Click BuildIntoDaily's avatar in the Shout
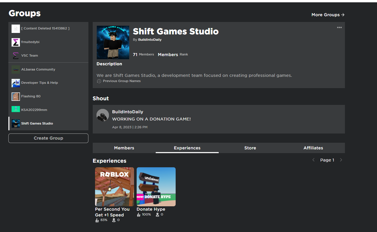This screenshot has height=232, width=377. point(103,115)
